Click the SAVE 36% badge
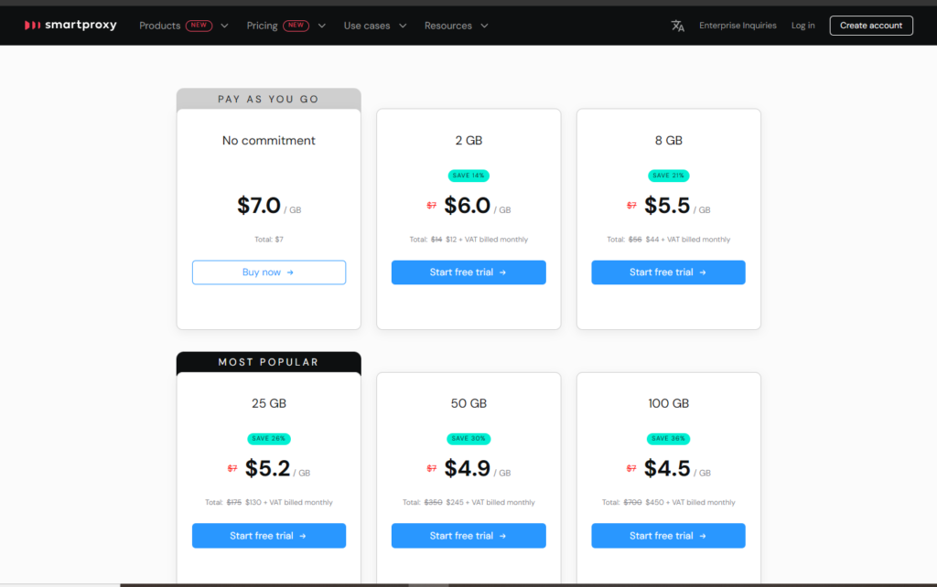Screen dimensions: 937x587 point(668,438)
